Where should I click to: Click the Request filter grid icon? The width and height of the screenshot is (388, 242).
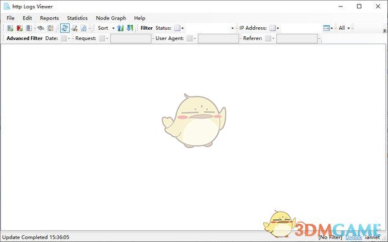click(102, 38)
